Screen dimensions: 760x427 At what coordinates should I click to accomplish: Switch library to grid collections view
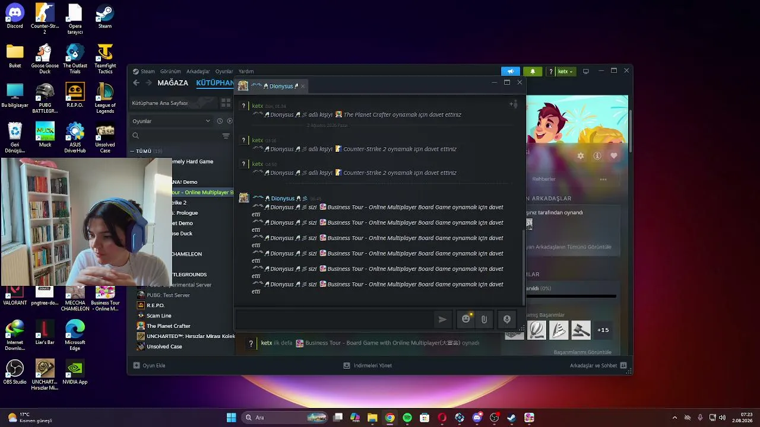(226, 103)
